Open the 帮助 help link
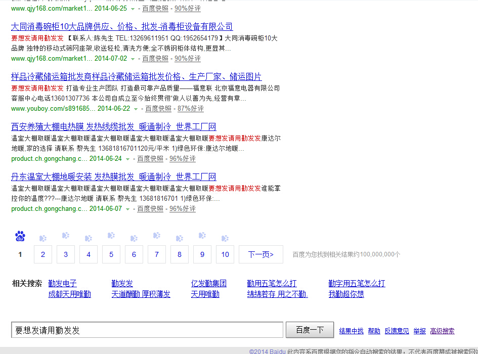The image size is (478, 354). click(x=374, y=331)
